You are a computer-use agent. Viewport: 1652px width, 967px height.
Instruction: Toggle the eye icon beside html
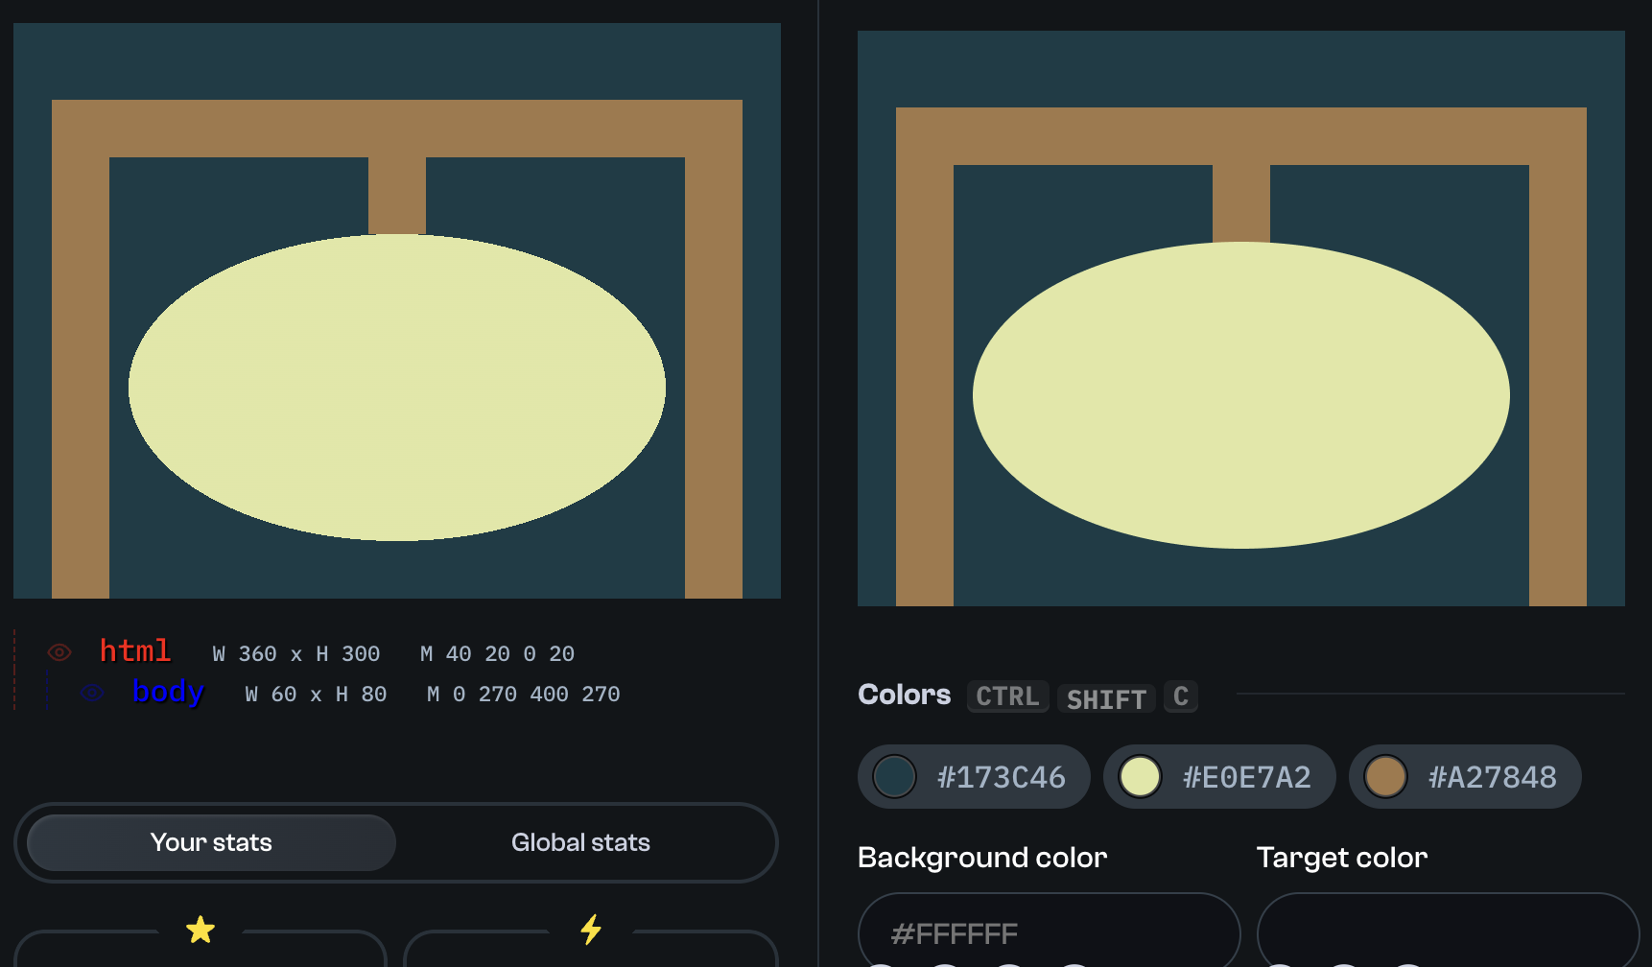point(59,652)
